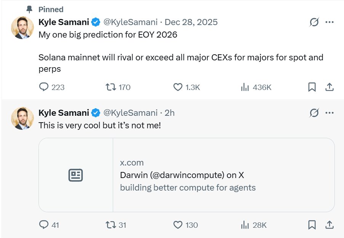The image size is (344, 238).
Task: Bookmark the "This is very cool" tweet
Action: [x=312, y=225]
